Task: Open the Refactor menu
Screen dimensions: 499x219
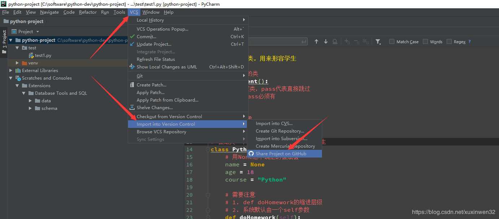Action: pyautogui.click(x=88, y=12)
